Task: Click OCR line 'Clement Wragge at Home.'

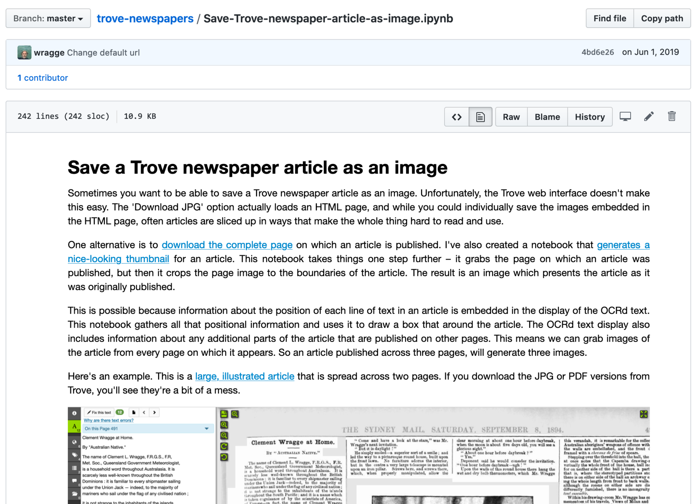Action: (108, 438)
